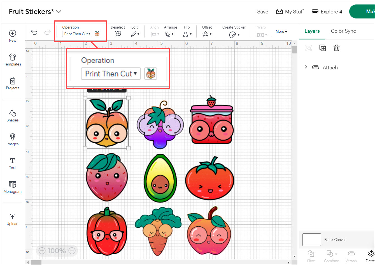The width and height of the screenshot is (375, 265).
Task: Click the Undo arrow icon
Action: [x=34, y=32]
